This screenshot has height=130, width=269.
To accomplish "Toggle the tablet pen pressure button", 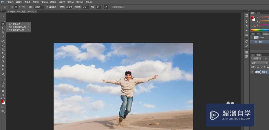I will [106, 7].
